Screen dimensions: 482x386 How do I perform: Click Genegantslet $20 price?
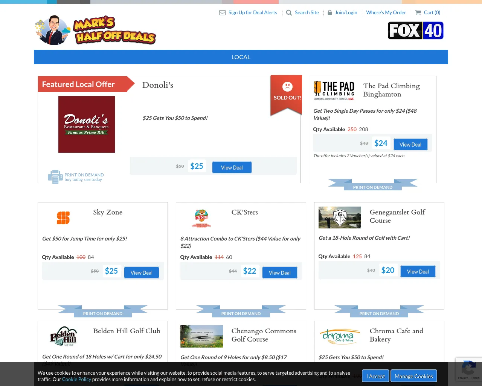coord(388,270)
